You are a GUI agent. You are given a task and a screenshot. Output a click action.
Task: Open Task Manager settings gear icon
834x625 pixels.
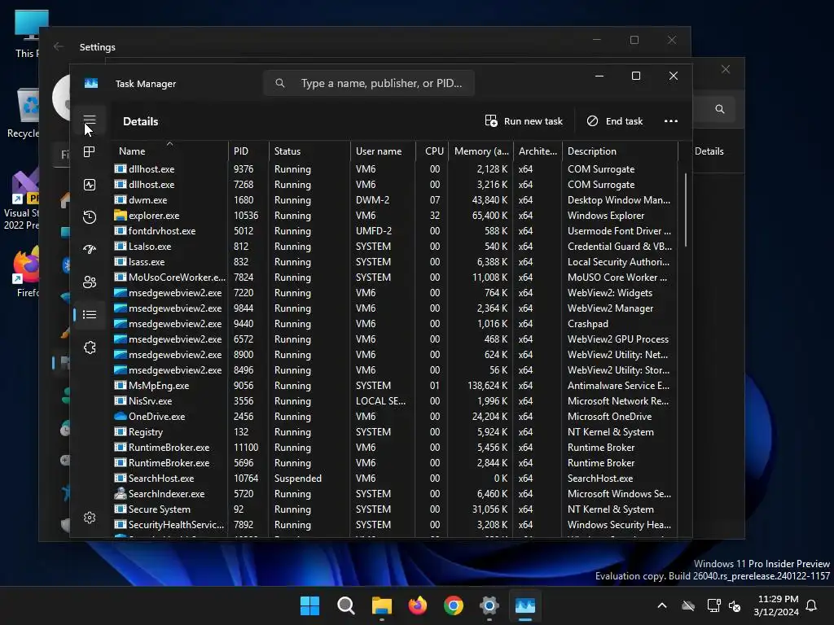pyautogui.click(x=90, y=518)
